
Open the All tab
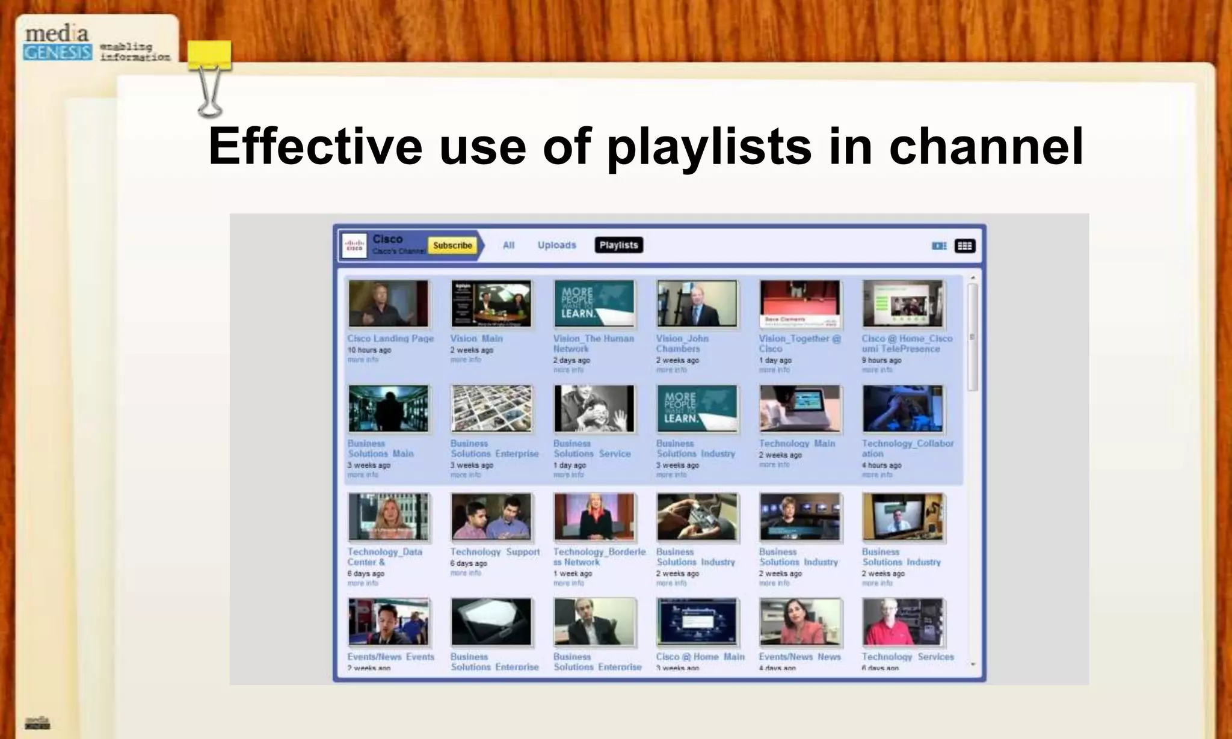508,245
